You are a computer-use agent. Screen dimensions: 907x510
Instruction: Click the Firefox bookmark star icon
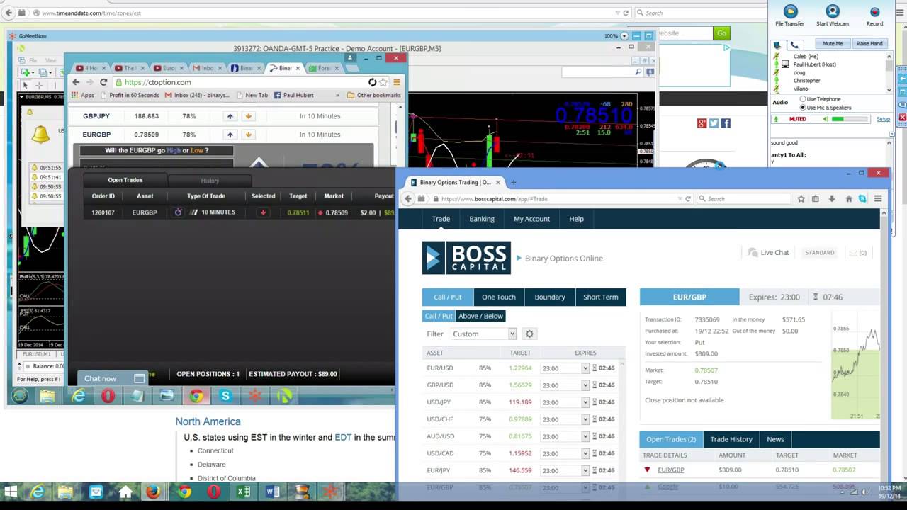point(801,199)
